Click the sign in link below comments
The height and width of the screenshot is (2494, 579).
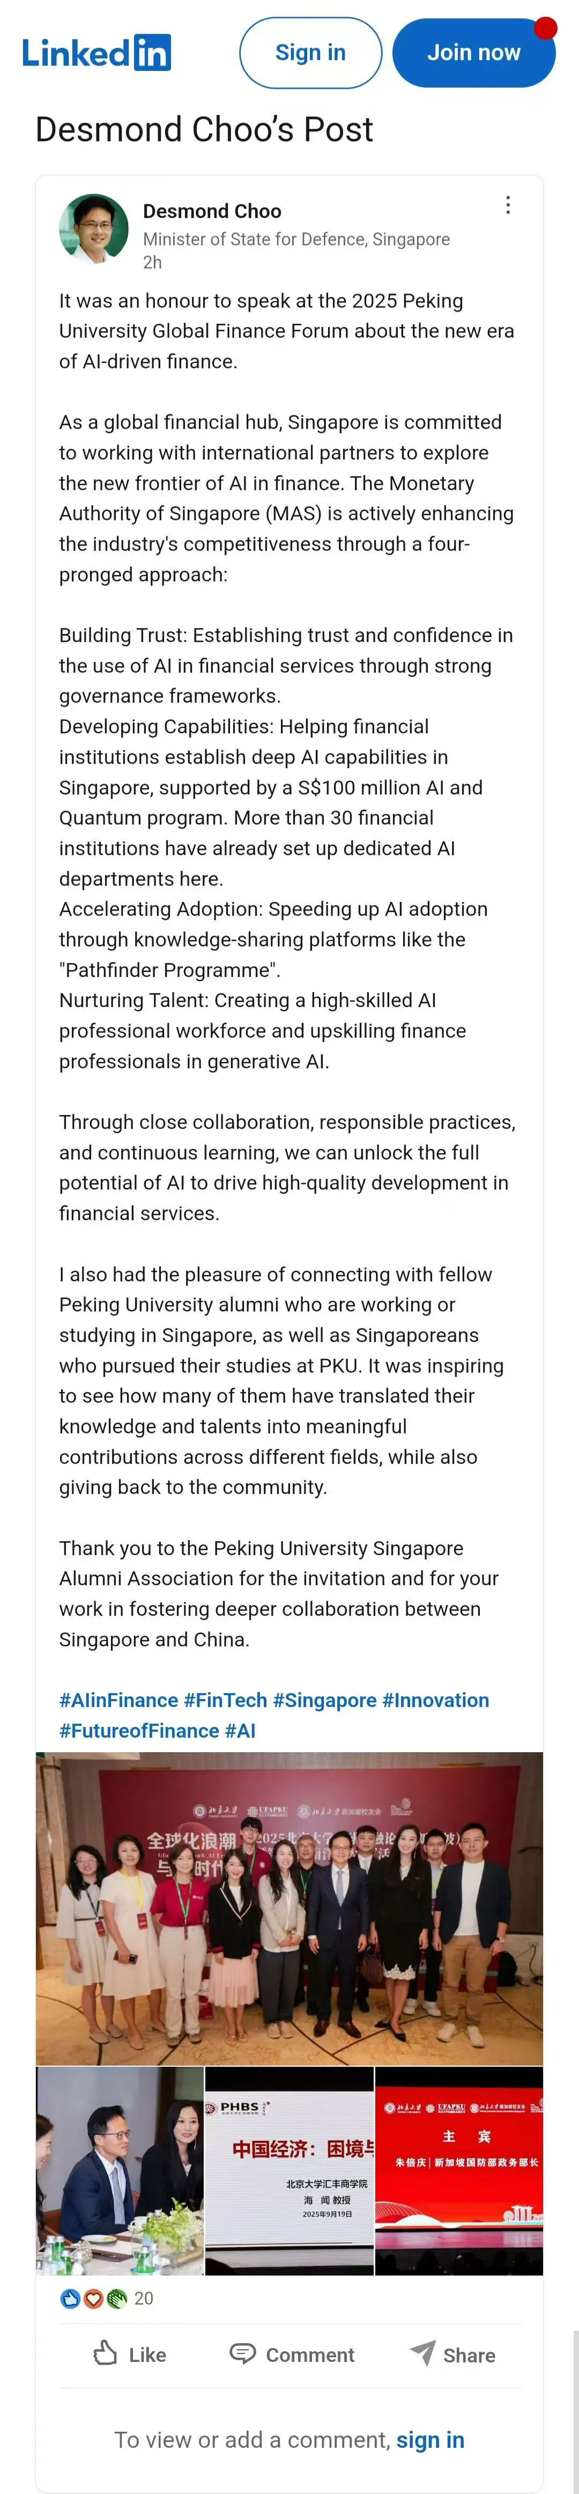click(430, 2440)
